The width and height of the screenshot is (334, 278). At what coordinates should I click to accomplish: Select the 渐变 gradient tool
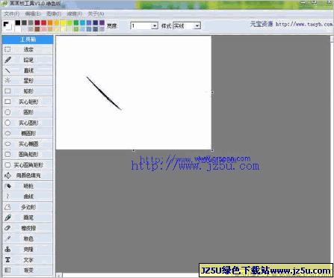[28, 270]
